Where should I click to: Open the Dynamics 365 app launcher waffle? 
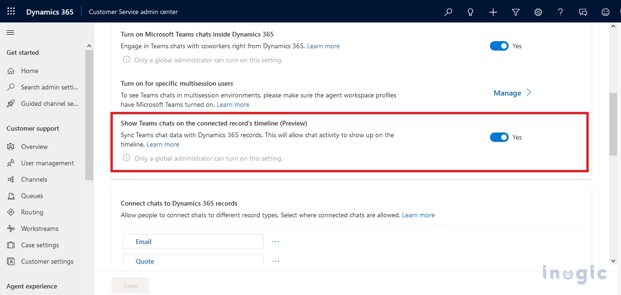pyautogui.click(x=11, y=12)
